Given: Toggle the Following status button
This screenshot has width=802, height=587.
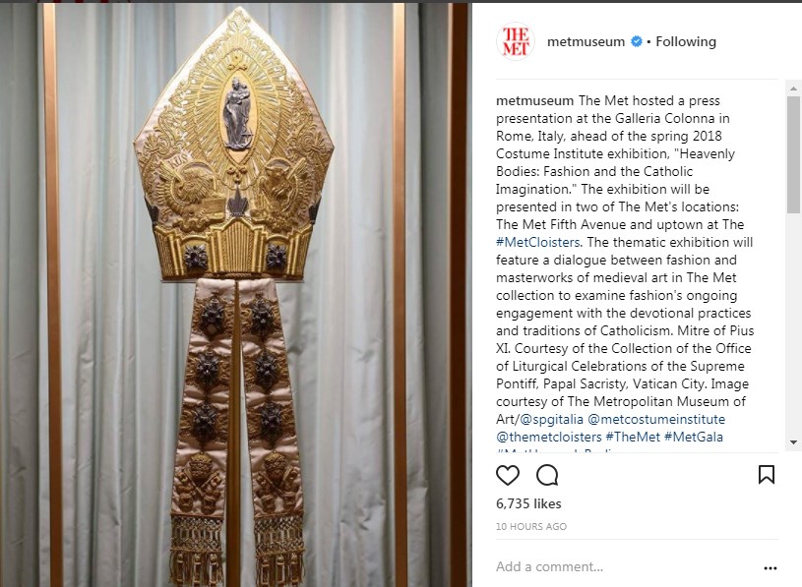Looking at the screenshot, I should coord(685,41).
